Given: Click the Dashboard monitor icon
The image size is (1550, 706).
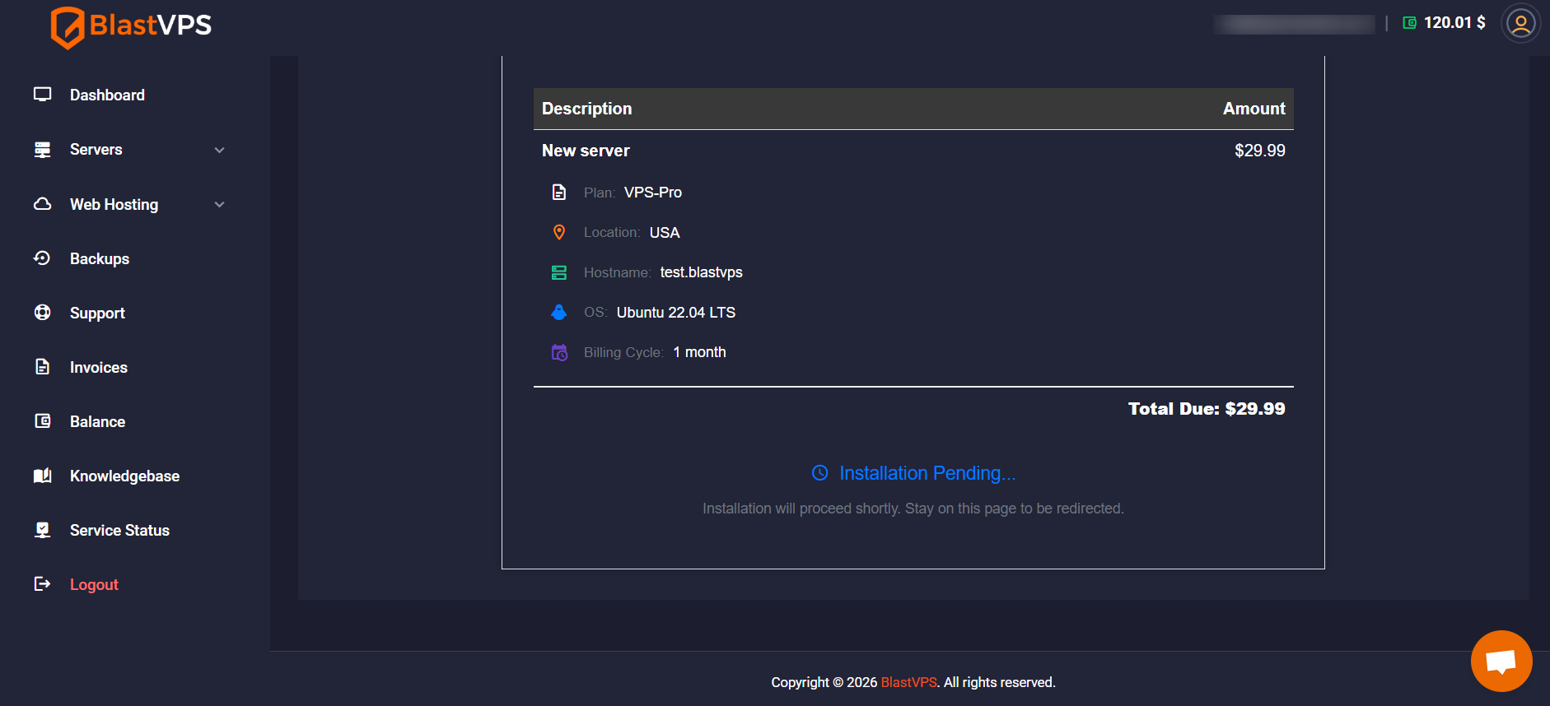Looking at the screenshot, I should tap(43, 95).
